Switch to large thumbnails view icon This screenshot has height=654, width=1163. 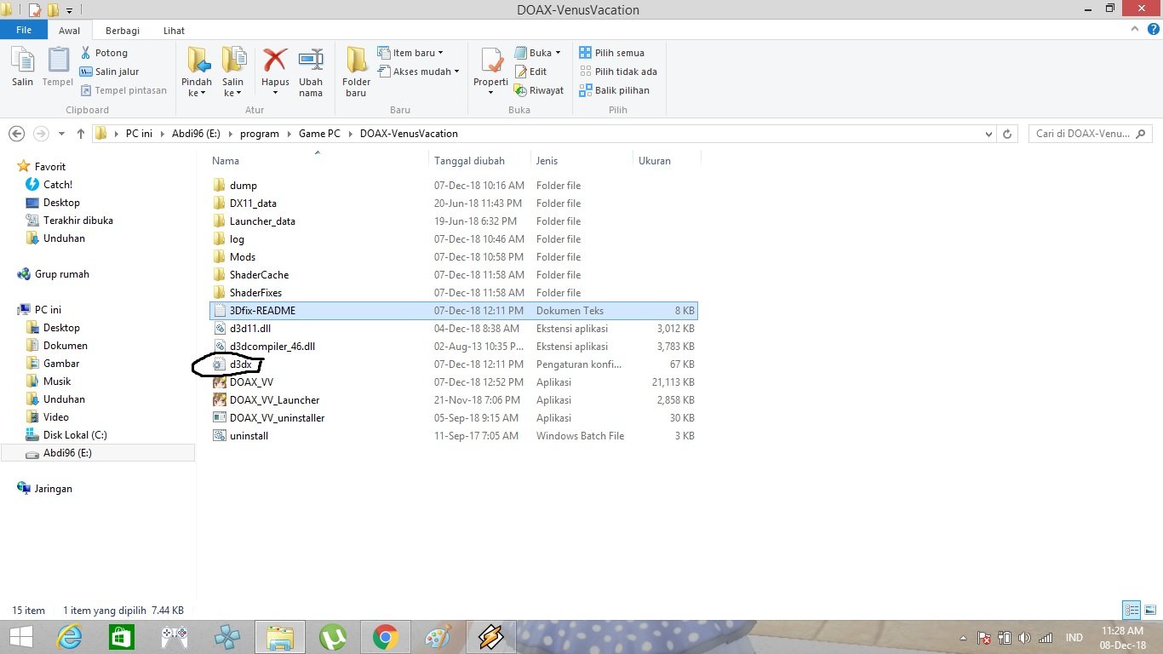pyautogui.click(x=1150, y=610)
